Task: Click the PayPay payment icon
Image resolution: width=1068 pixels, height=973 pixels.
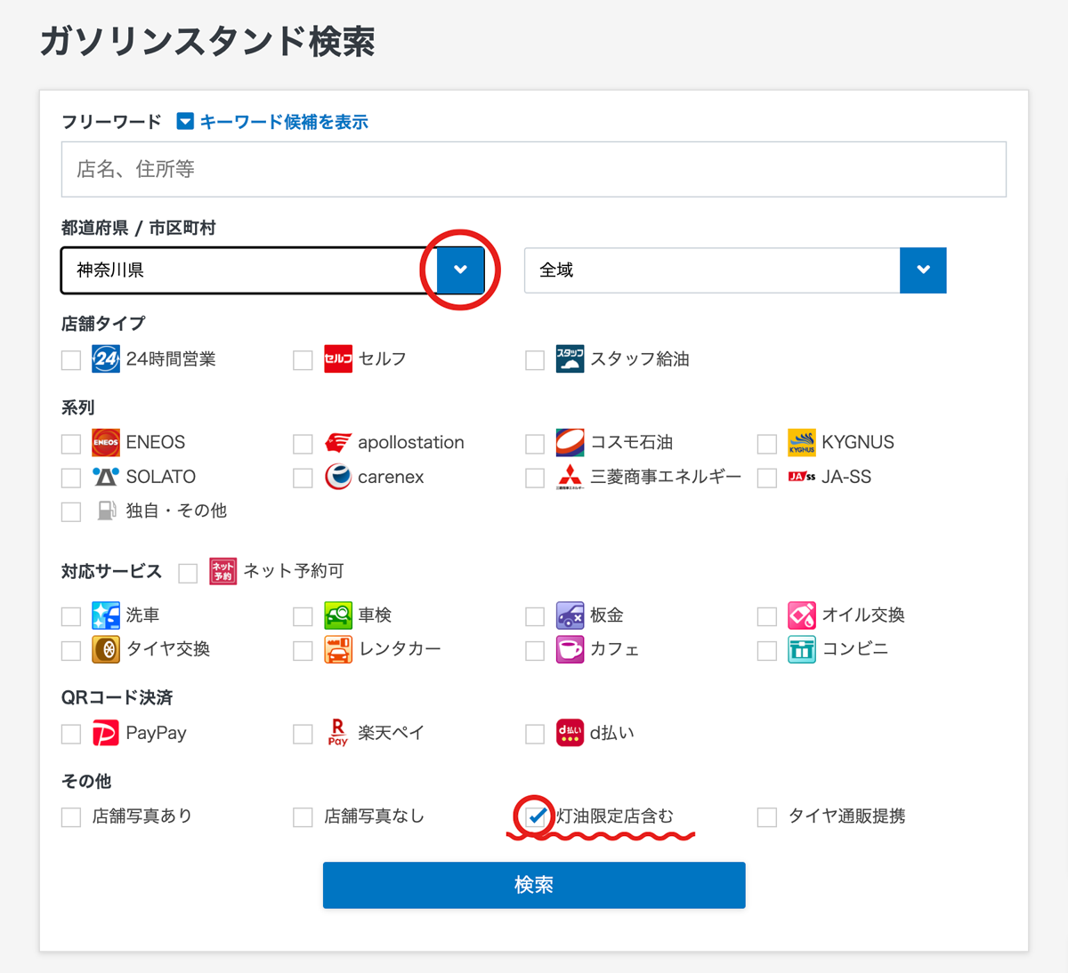Action: coord(106,733)
